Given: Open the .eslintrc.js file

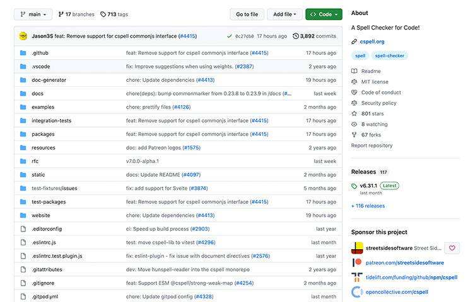Looking at the screenshot, I should click(x=44, y=242).
